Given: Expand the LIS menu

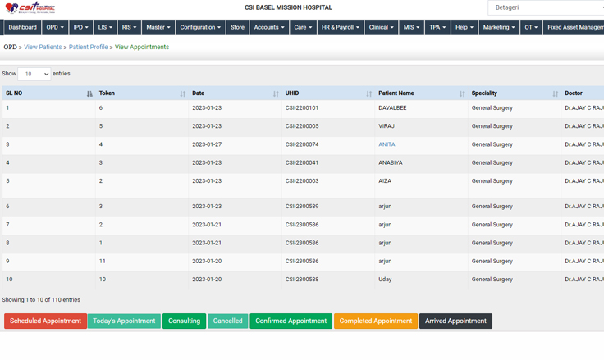Looking at the screenshot, I should pos(105,27).
